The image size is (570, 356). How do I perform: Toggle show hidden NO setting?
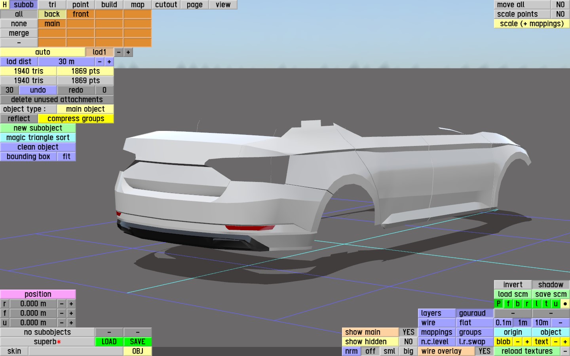tap(408, 342)
